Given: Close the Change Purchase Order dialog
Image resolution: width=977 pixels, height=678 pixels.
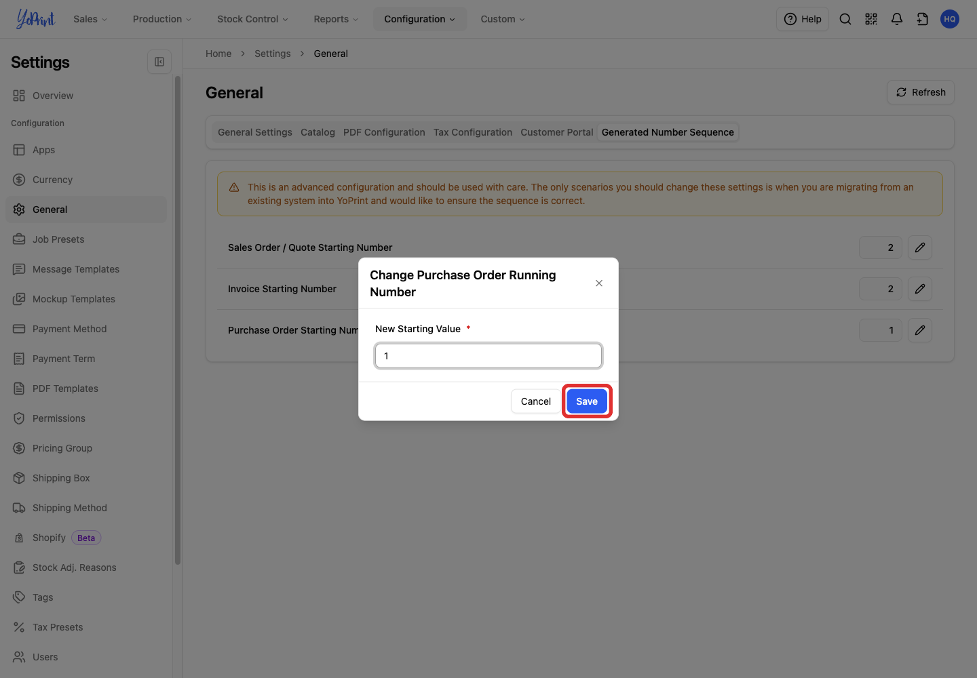Looking at the screenshot, I should click(x=599, y=283).
